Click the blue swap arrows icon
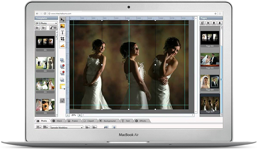The image size is (257, 149). pos(106,127)
